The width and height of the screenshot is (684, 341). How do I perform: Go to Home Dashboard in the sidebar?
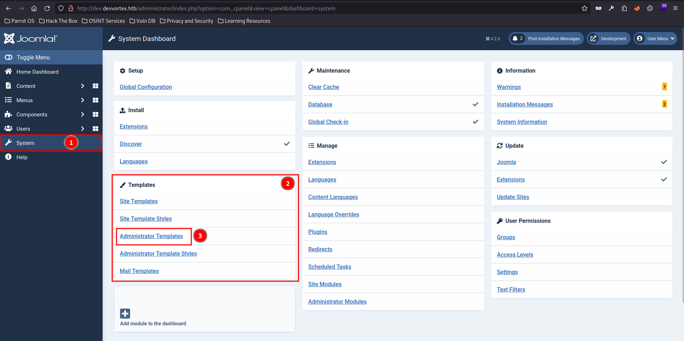coord(37,72)
